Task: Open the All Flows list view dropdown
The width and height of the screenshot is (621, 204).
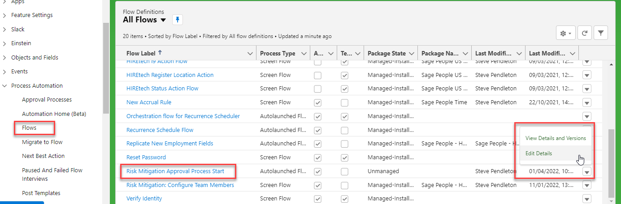Action: pyautogui.click(x=163, y=20)
